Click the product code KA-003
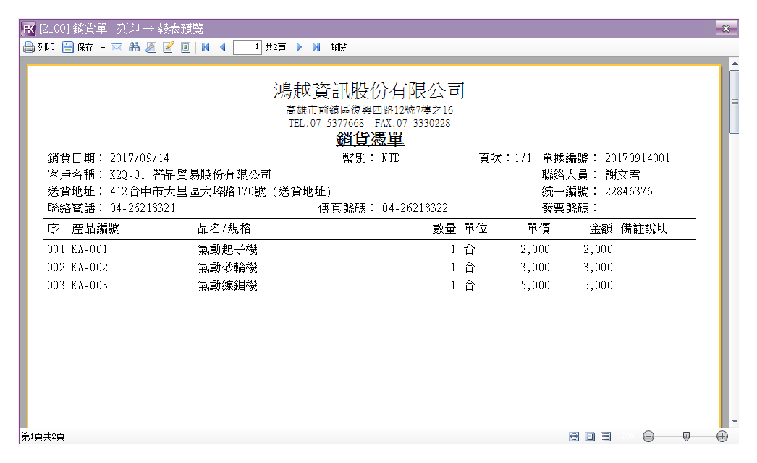Image resolution: width=757 pixels, height=463 pixels. [89, 285]
